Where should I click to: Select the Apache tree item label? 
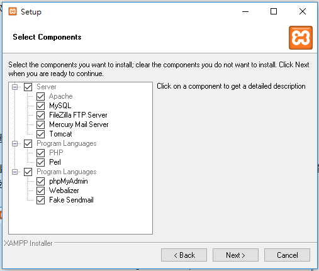tap(61, 96)
